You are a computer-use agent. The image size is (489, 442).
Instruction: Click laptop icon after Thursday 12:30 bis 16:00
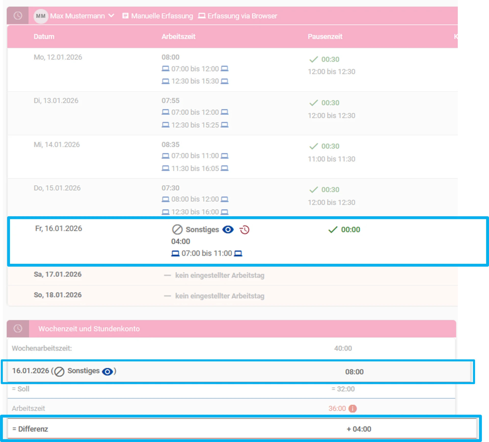[x=224, y=212]
